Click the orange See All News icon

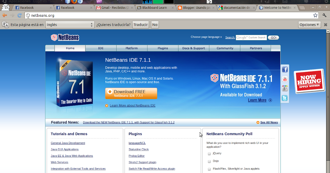[258, 122]
